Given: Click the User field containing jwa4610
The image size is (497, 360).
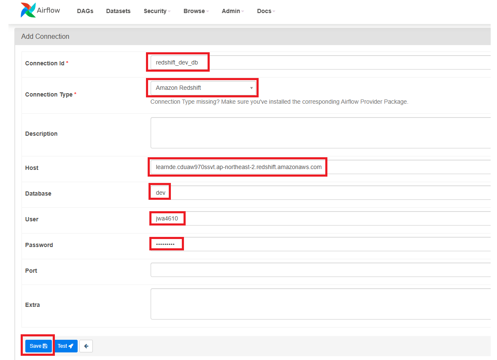Looking at the screenshot, I should 321,218.
